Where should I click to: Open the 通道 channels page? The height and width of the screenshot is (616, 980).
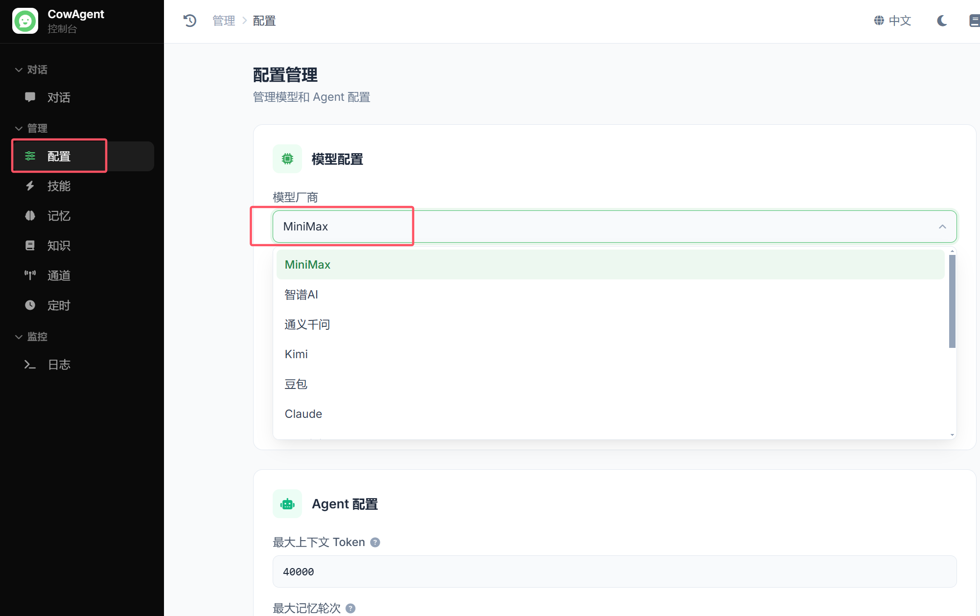(59, 275)
